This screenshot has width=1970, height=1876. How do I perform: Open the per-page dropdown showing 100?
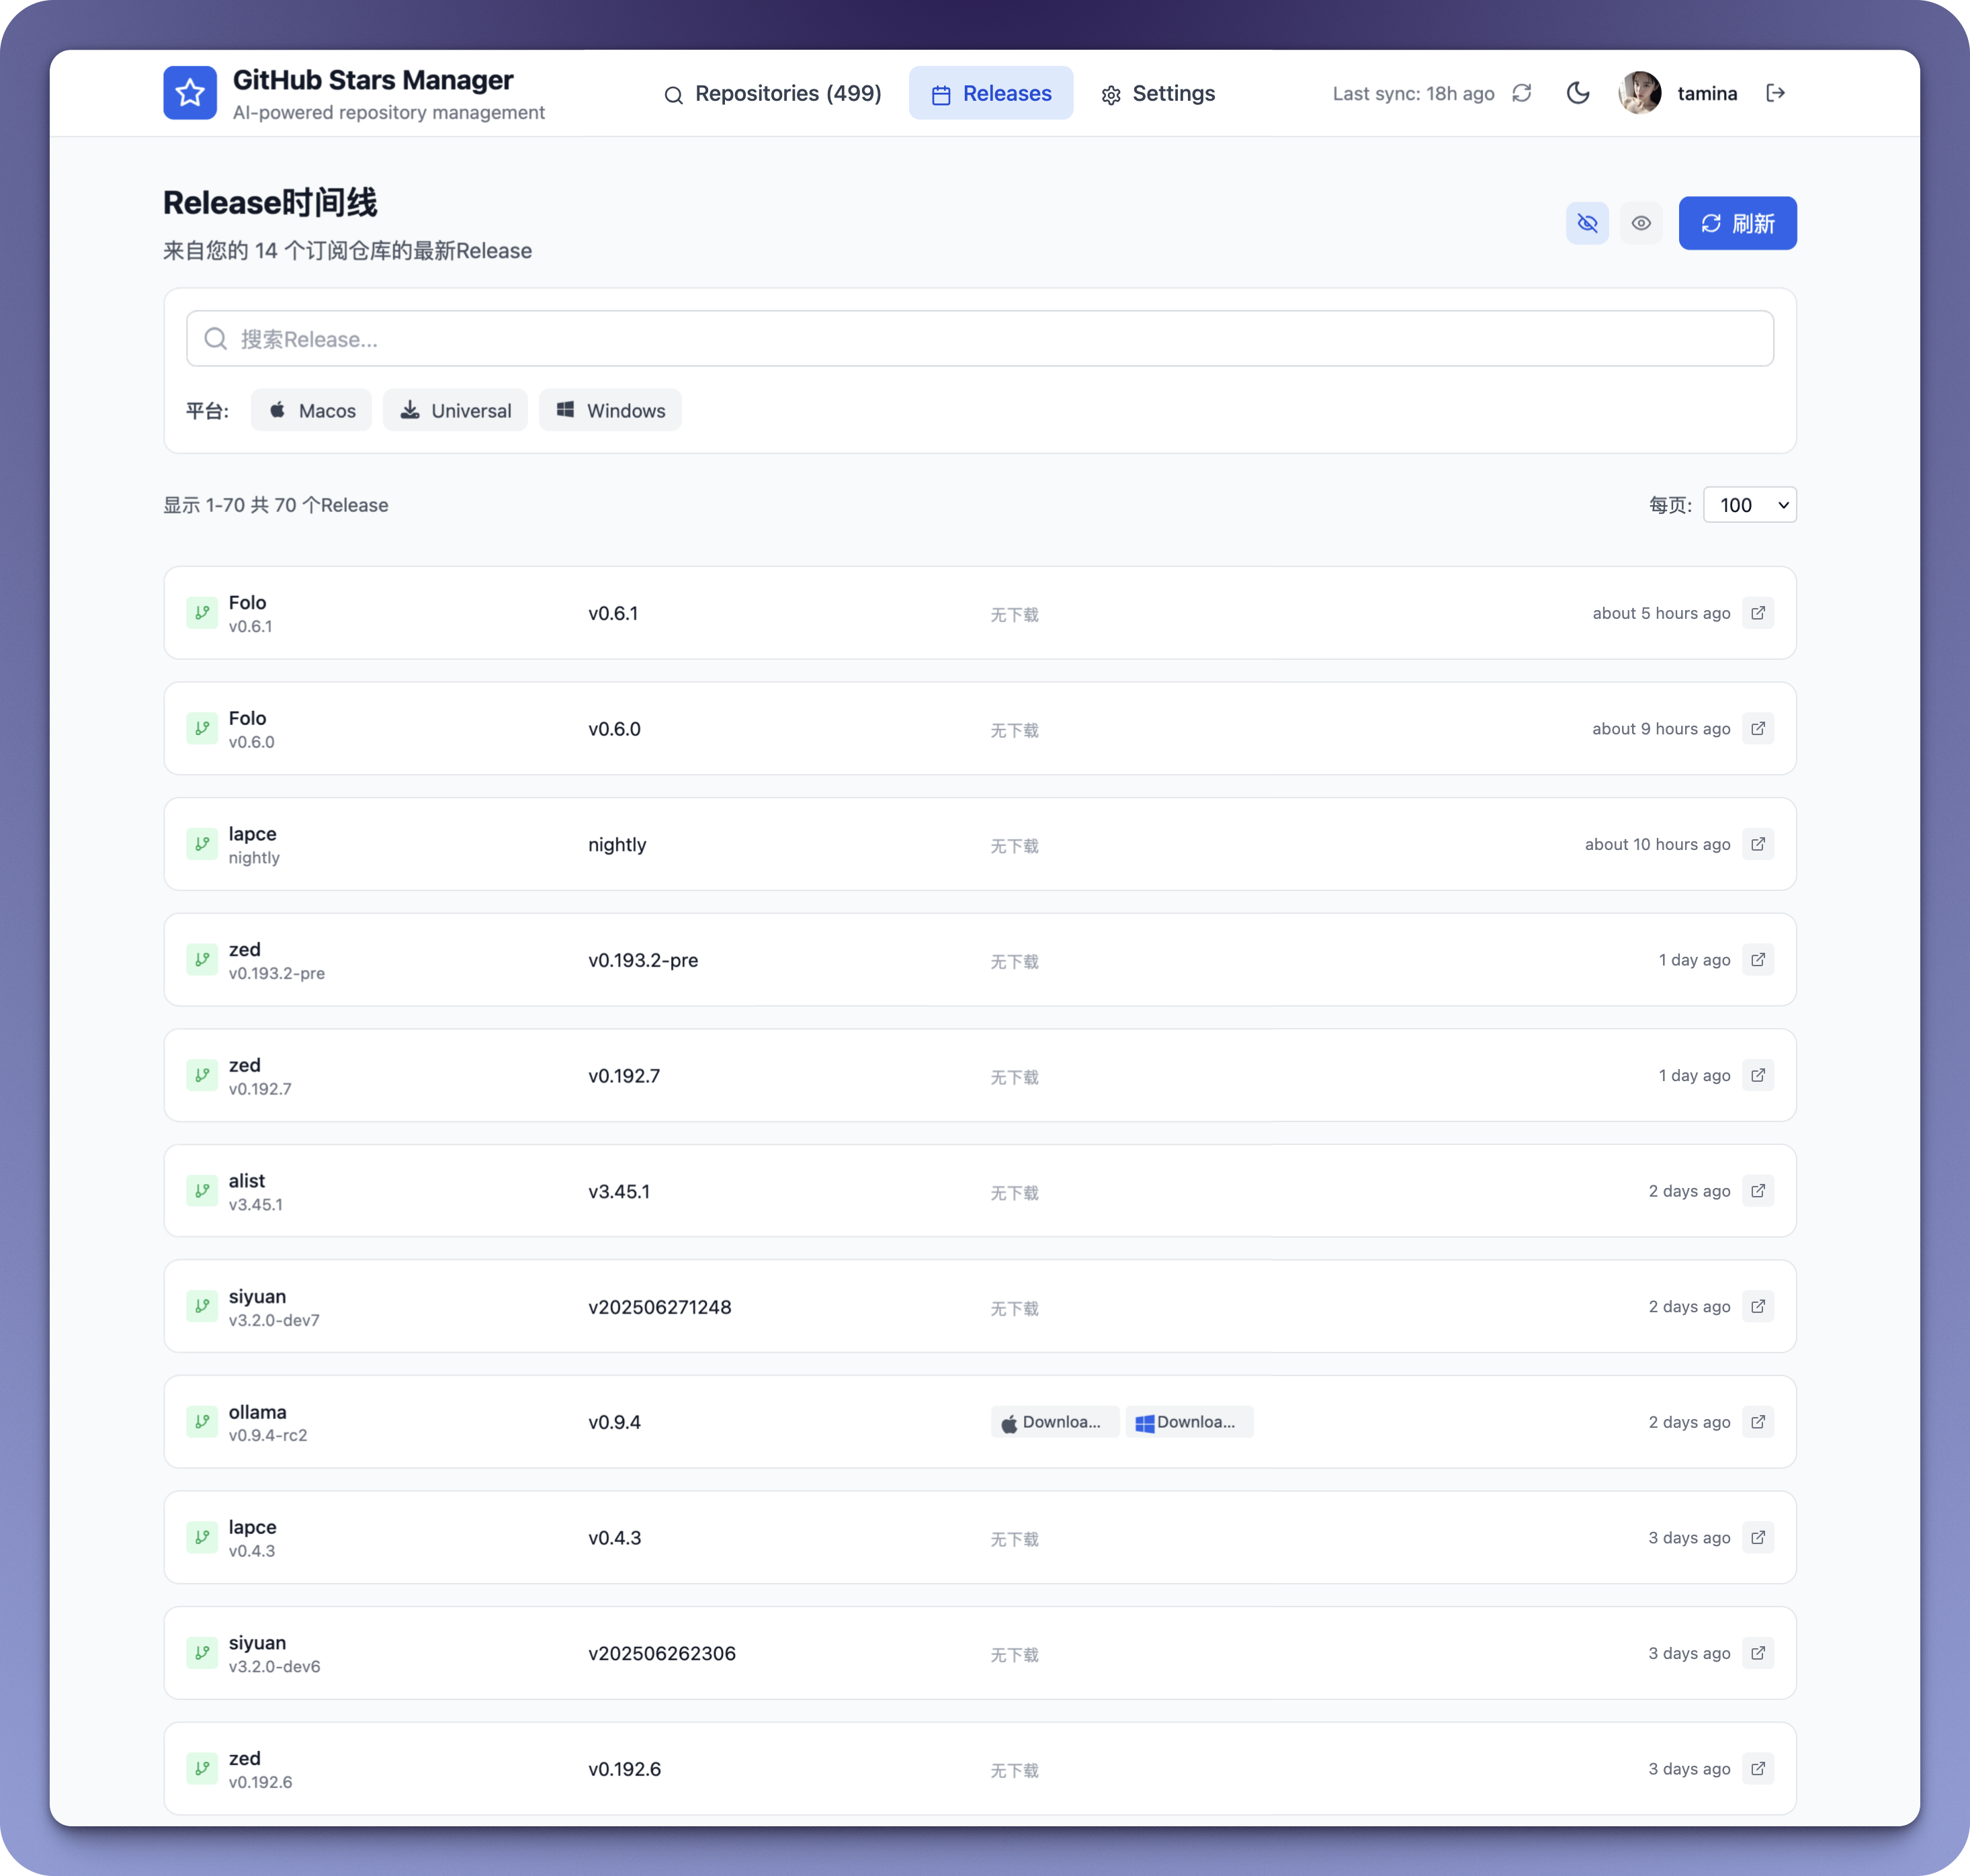click(1749, 505)
